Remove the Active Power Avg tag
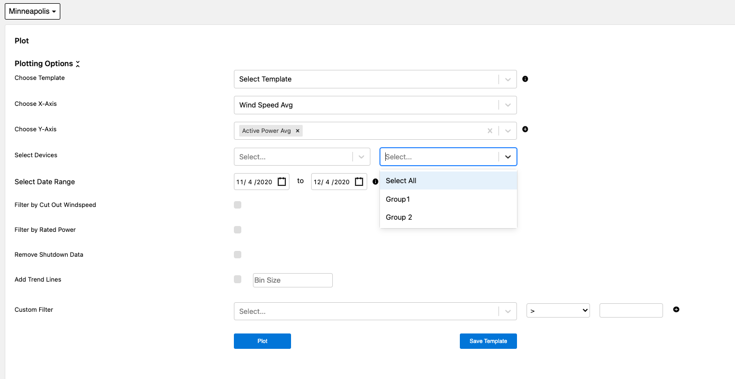Image resolution: width=735 pixels, height=379 pixels. [x=297, y=131]
